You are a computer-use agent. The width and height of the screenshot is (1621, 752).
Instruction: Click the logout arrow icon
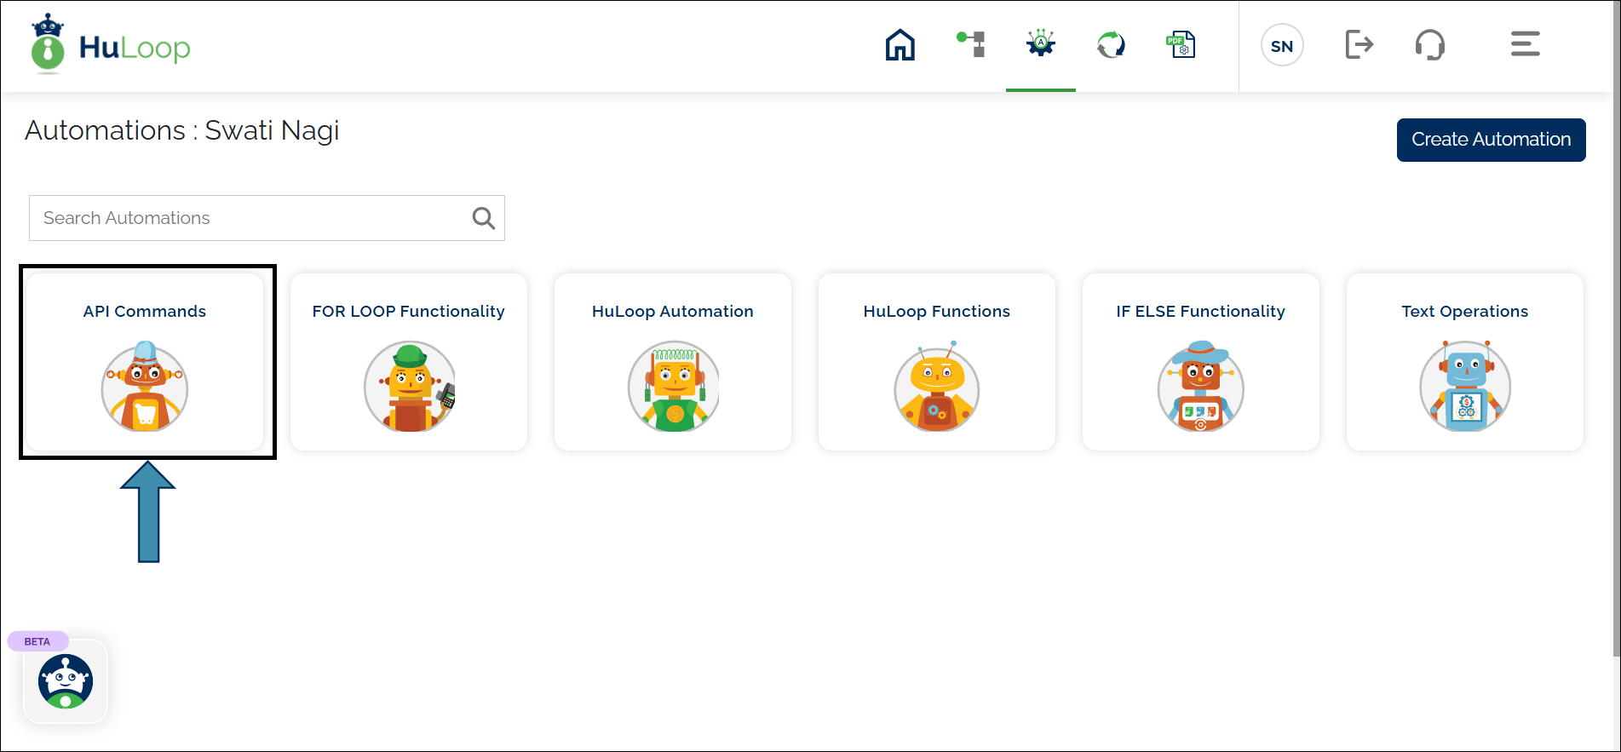coord(1359,44)
